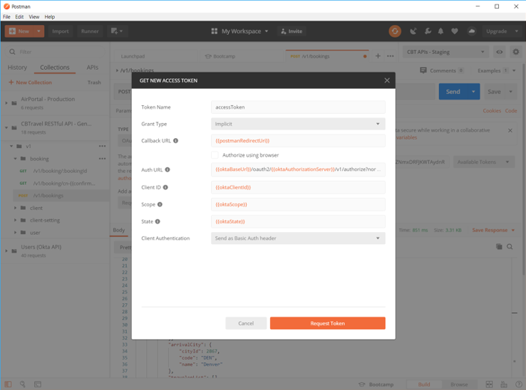Open settings wrench icon in header
The width and height of the screenshot is (526, 390).
click(428, 31)
